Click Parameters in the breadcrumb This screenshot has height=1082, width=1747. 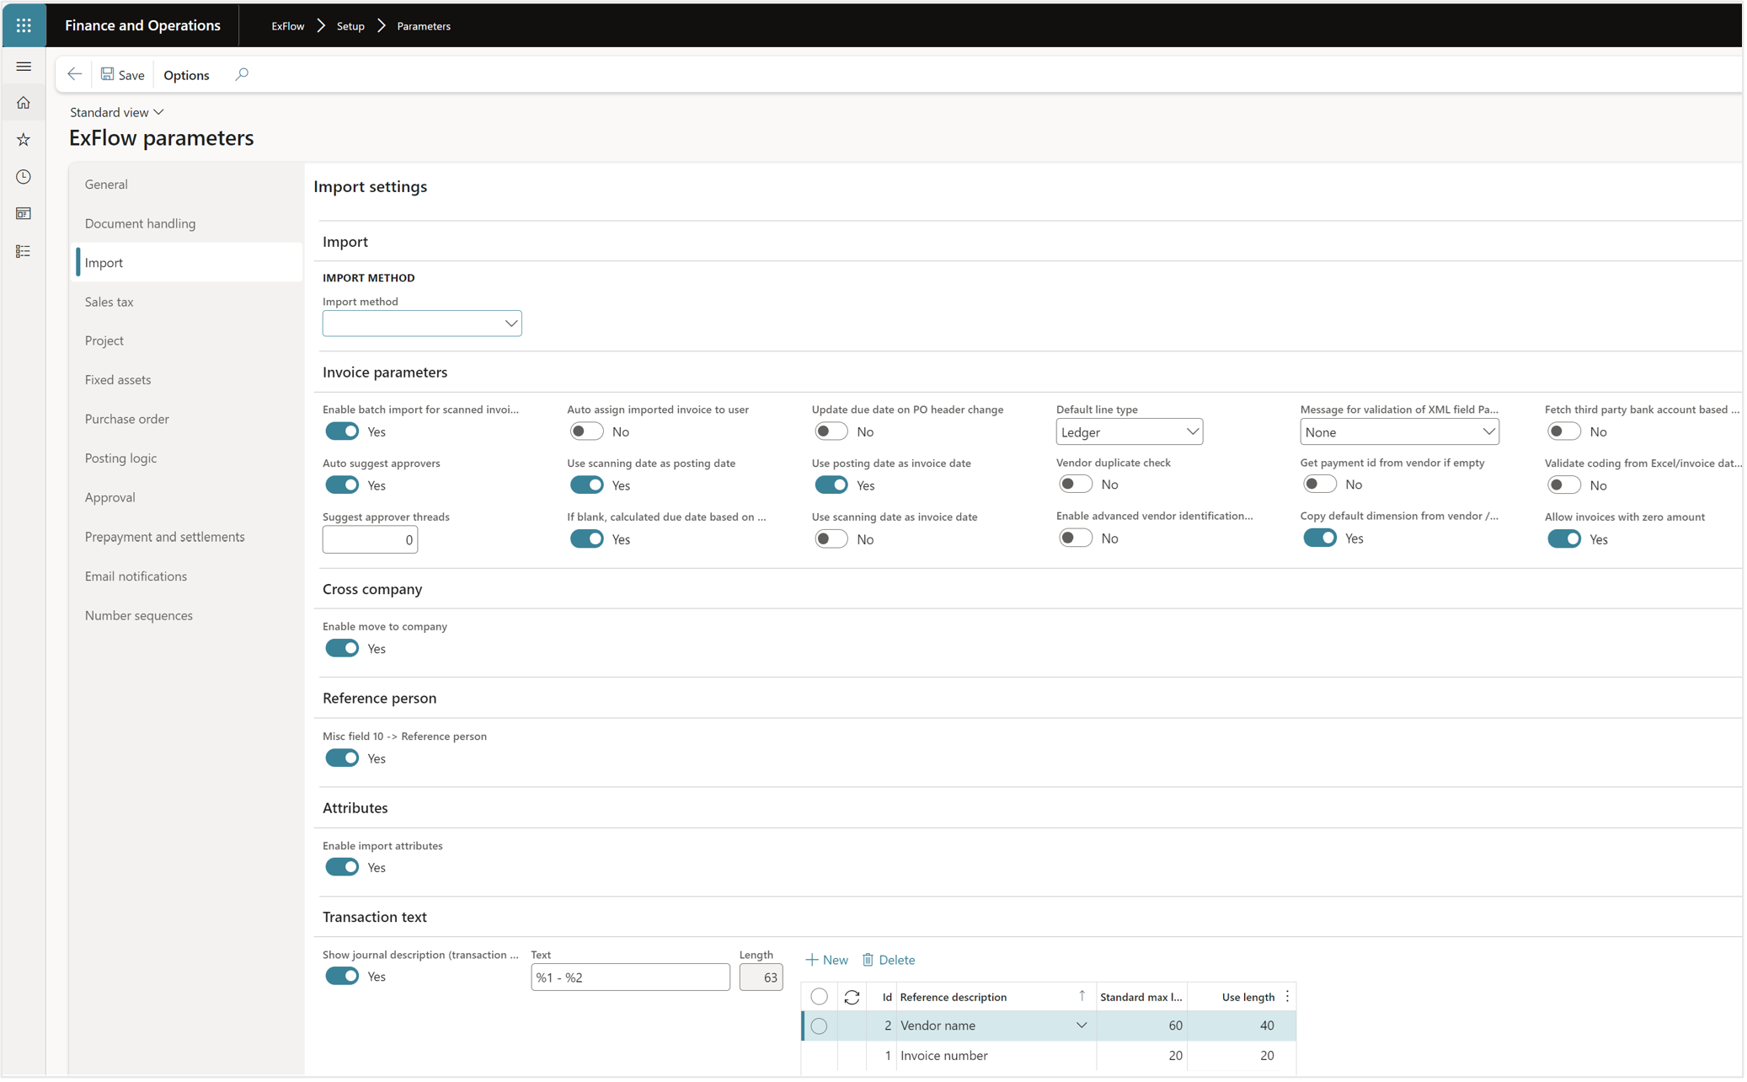click(x=424, y=26)
